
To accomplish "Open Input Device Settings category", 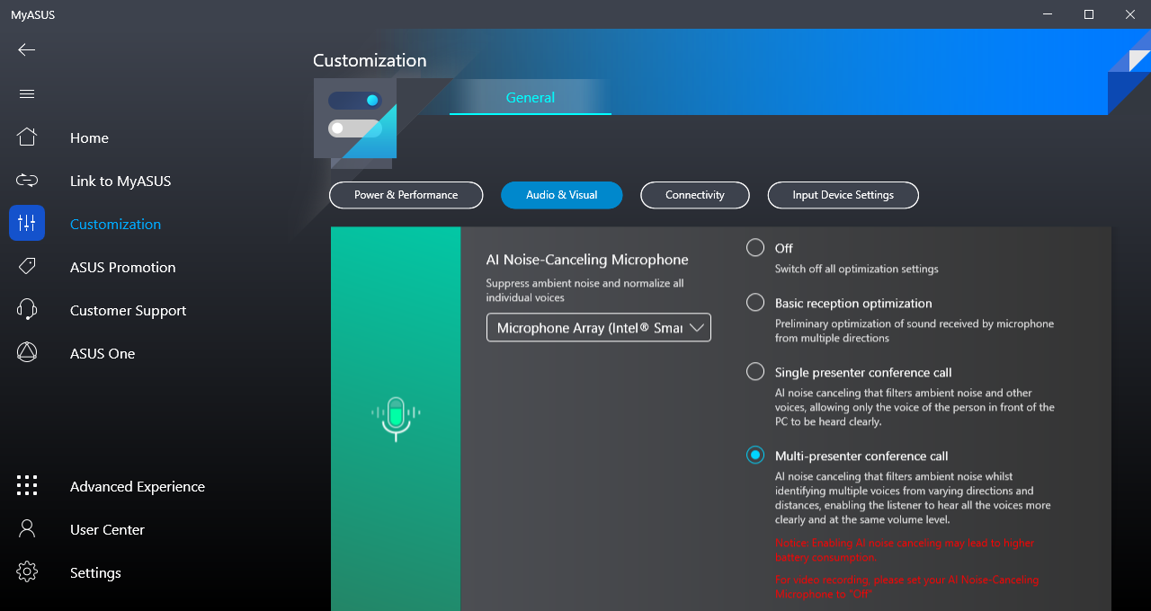I will point(843,195).
